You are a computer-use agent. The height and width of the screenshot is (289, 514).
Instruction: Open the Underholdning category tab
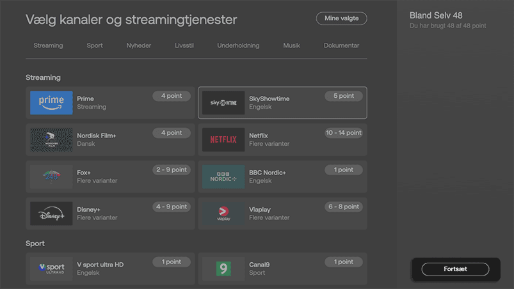[x=238, y=45]
